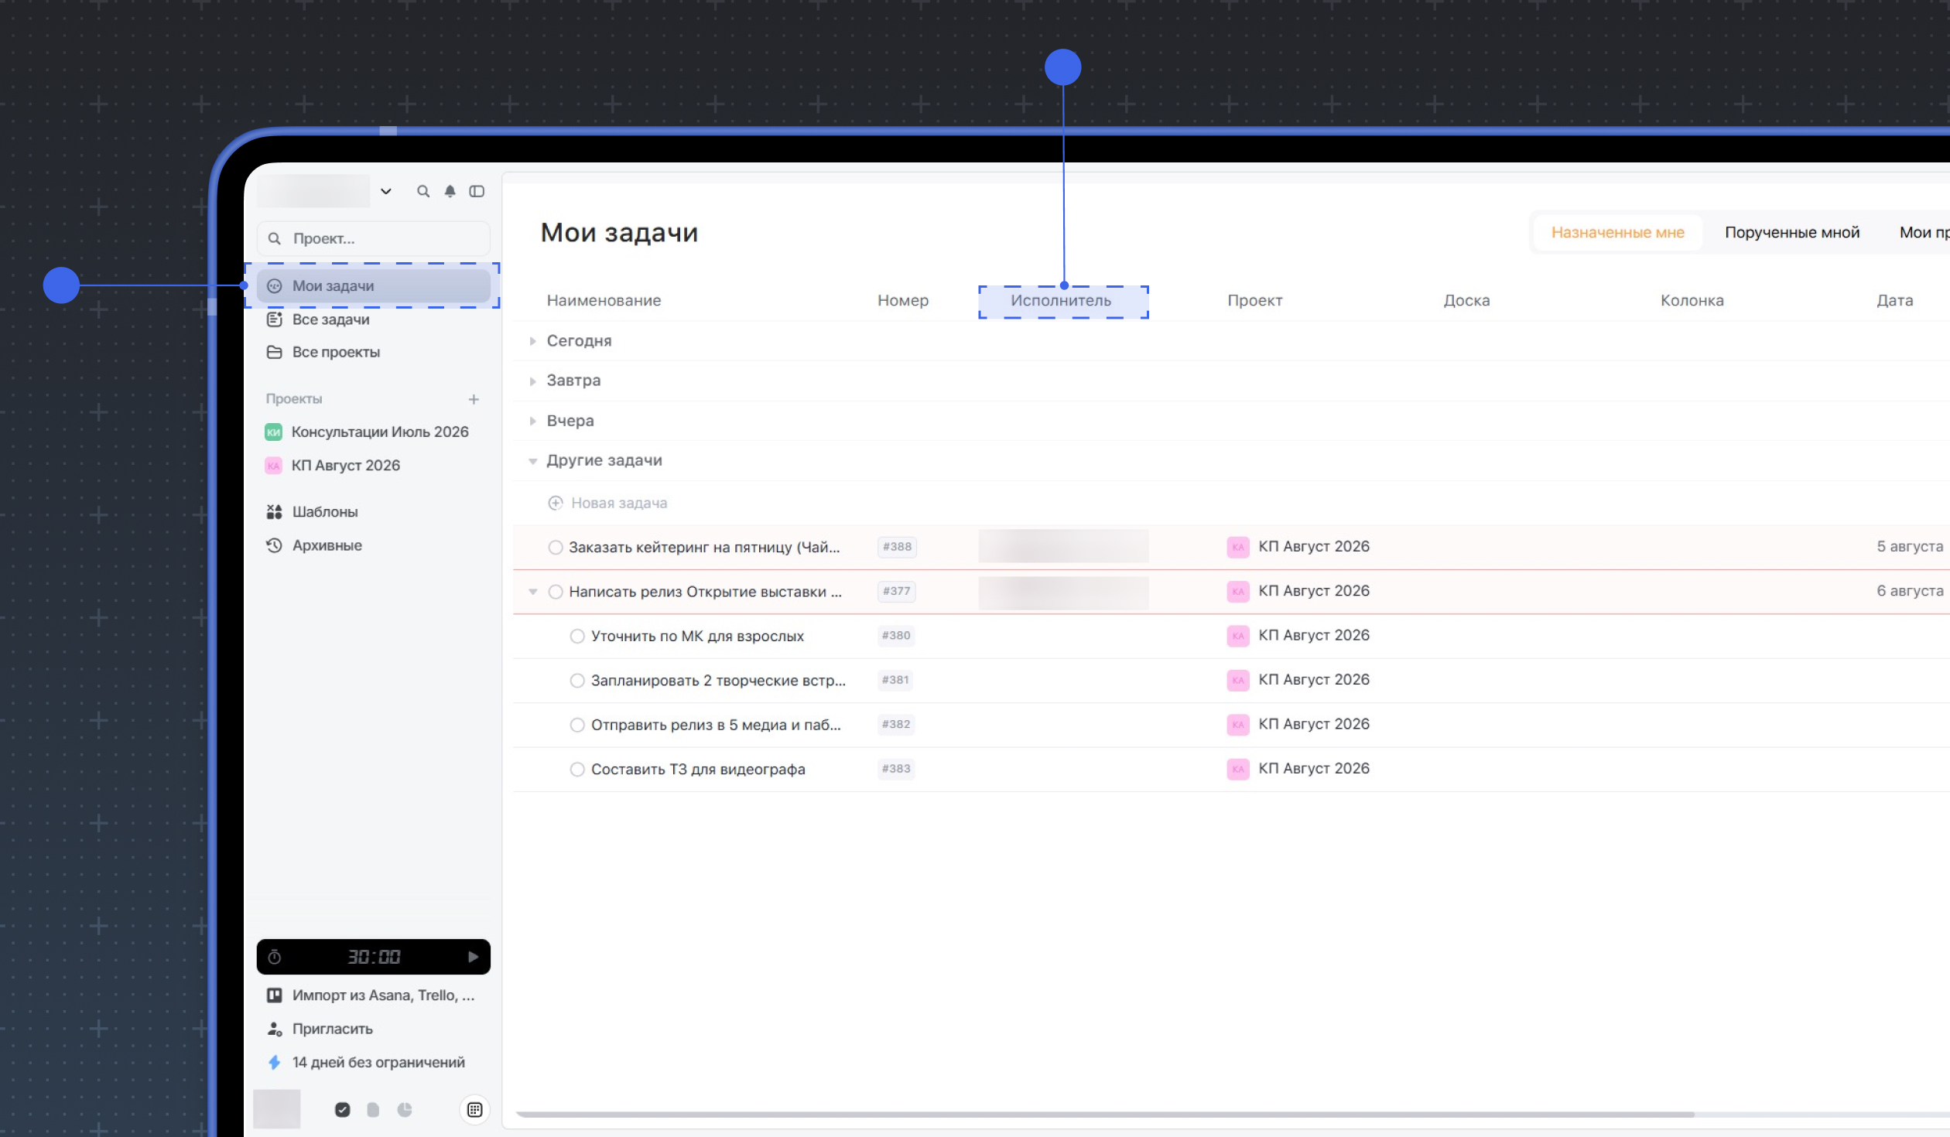Click the blurred user avatar at sidebar bottom
The height and width of the screenshot is (1137, 1950).
276,1109
